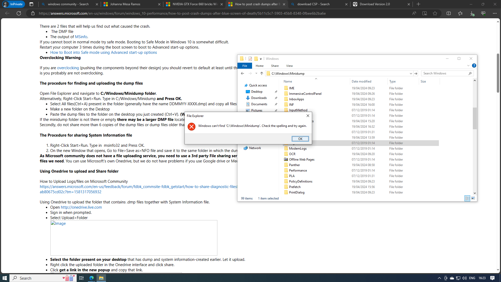Click the Read aloud icon in address bar

click(414, 13)
